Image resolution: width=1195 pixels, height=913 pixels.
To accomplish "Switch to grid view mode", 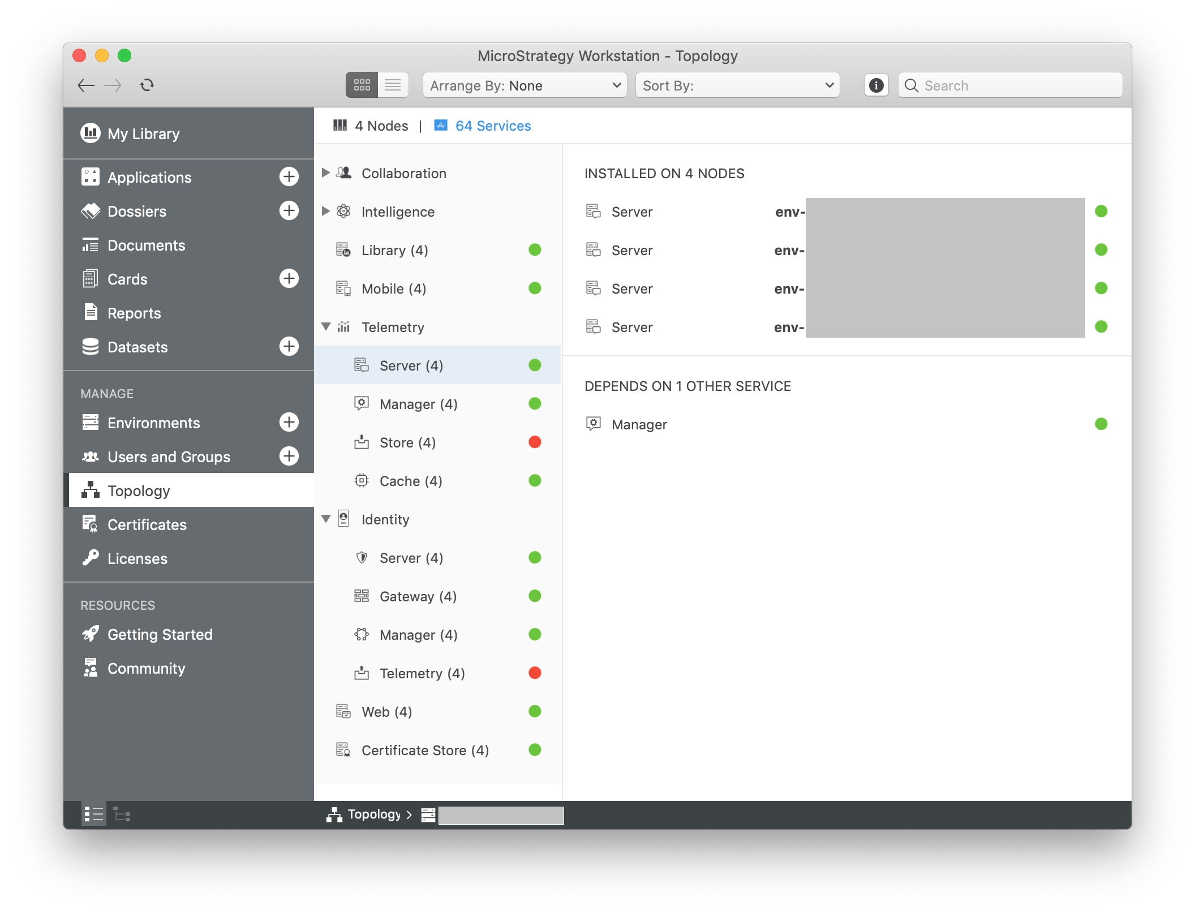I will (362, 85).
